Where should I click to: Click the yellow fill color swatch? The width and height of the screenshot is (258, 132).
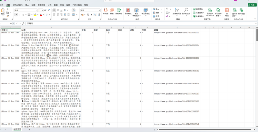pyautogui.click(x=35, y=15)
